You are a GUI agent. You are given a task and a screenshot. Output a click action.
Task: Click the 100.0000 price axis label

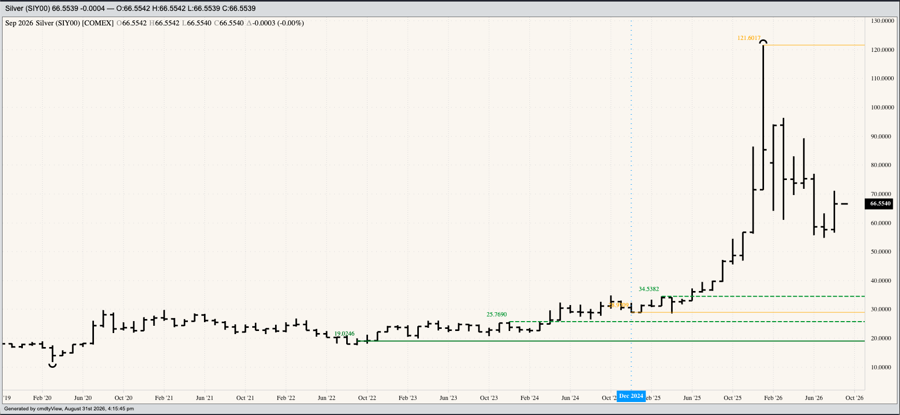tap(882, 107)
